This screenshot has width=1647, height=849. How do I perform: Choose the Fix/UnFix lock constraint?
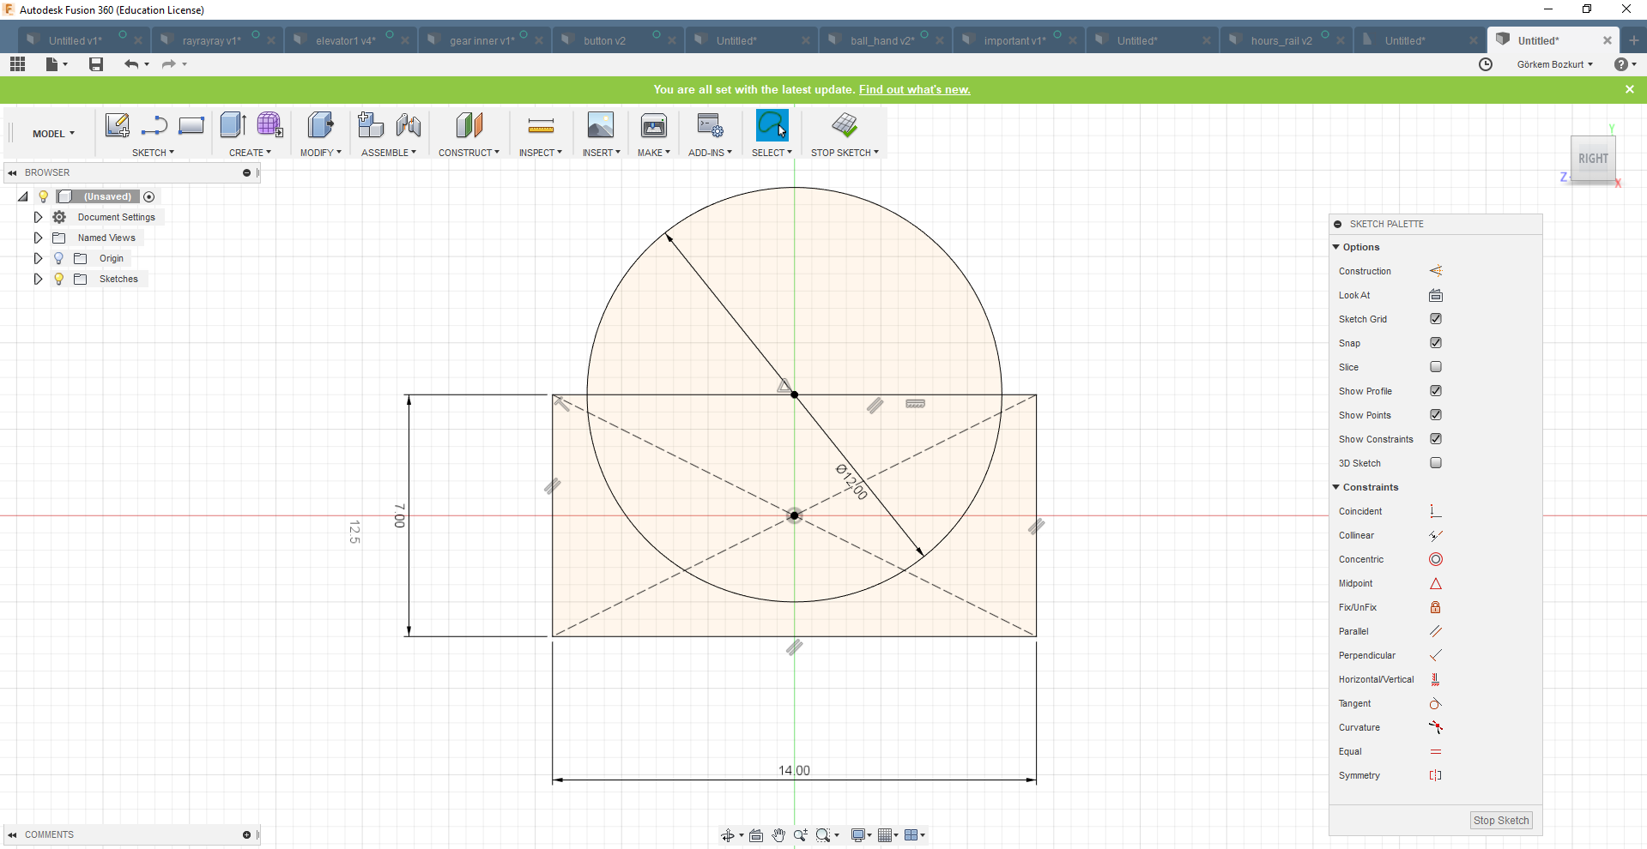[1435, 608]
